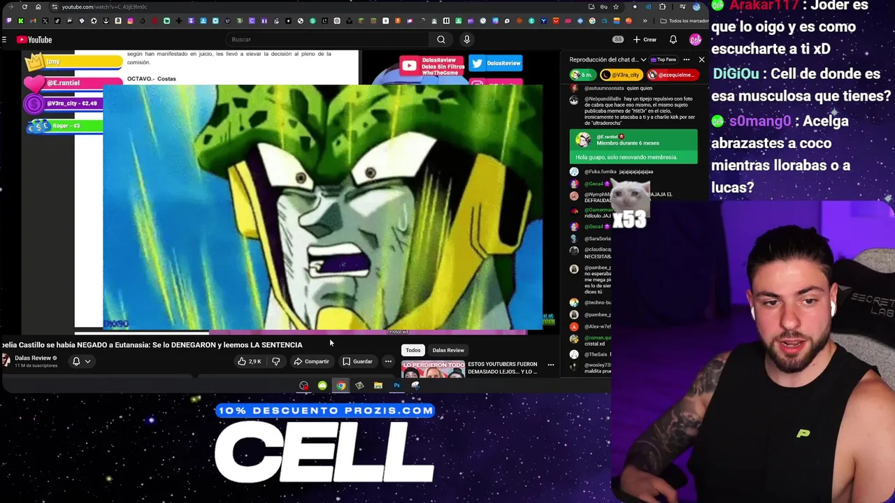The height and width of the screenshot is (503, 895).
Task: Like the video with thumbs up 2,9 K
Action: click(249, 361)
